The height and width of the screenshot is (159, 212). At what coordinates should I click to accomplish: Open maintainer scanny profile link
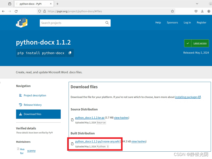tap(31, 151)
